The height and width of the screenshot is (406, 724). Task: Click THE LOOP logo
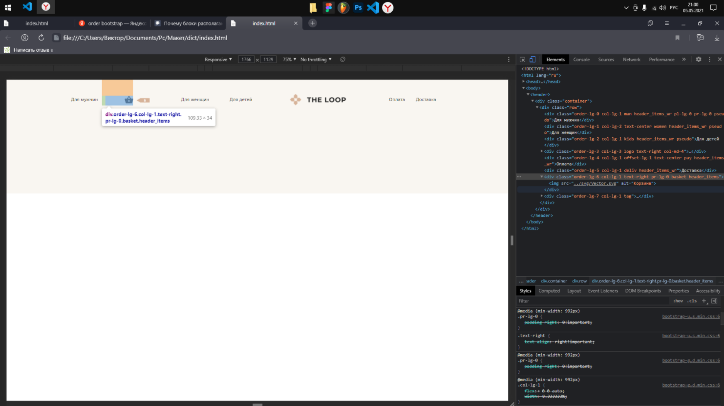tap(318, 100)
